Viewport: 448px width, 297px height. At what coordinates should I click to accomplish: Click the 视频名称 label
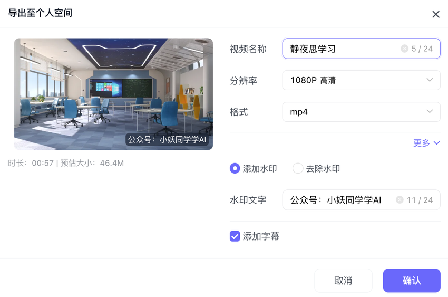click(248, 49)
